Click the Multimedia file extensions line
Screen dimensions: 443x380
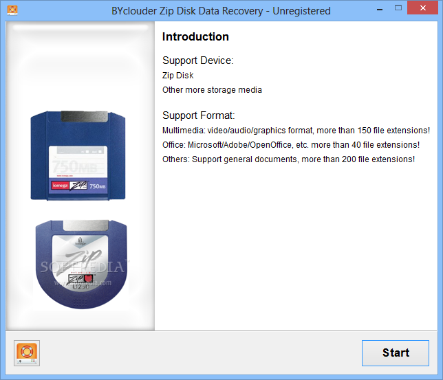click(x=296, y=131)
